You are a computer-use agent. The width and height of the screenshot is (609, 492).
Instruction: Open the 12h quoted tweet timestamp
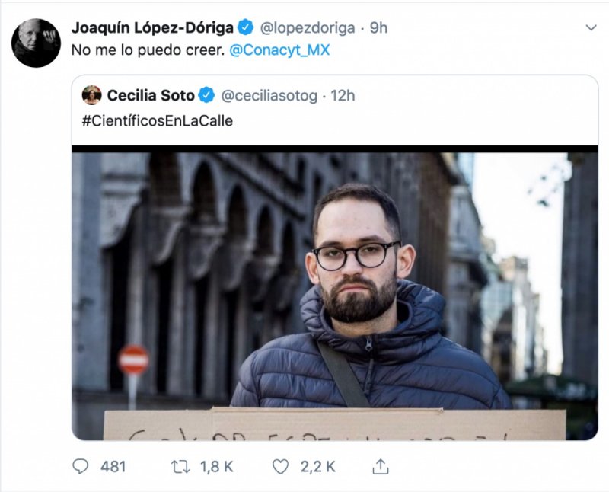click(344, 95)
